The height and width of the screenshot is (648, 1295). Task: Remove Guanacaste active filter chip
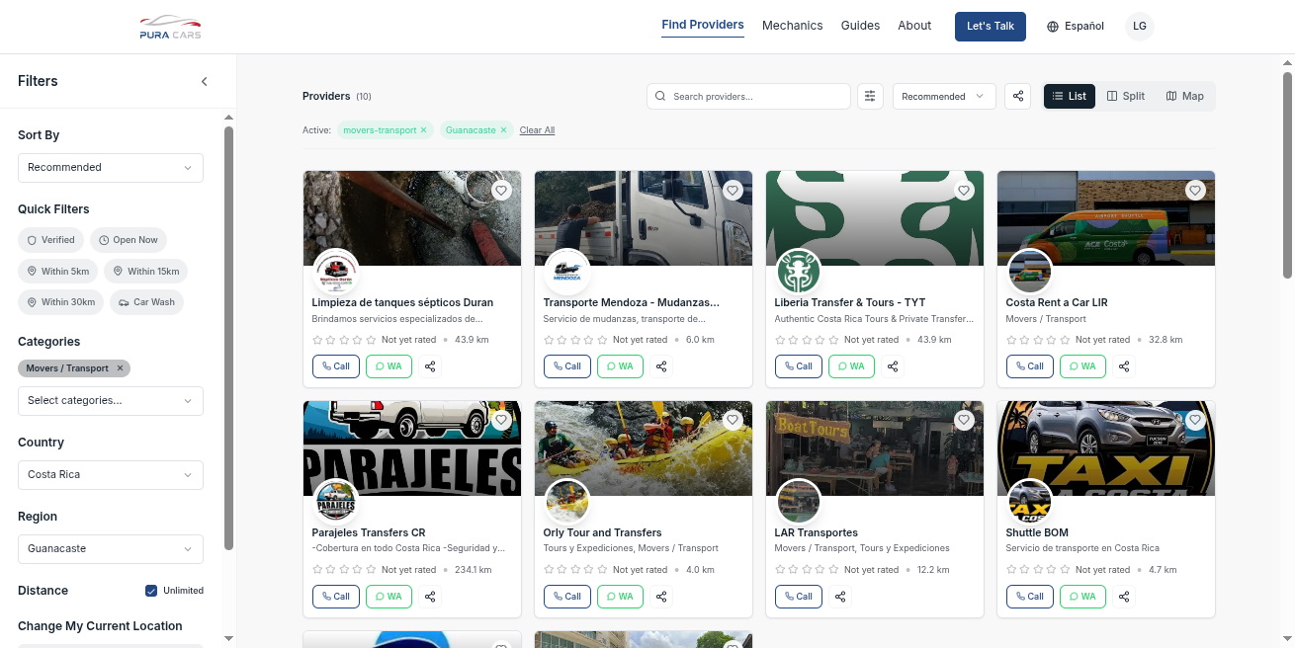[x=503, y=130]
